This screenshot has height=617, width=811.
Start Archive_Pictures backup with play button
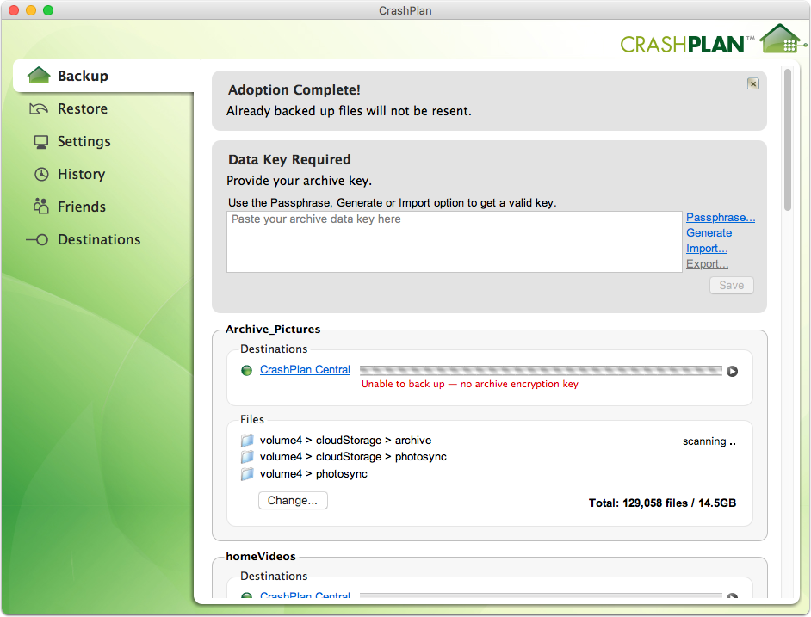pyautogui.click(x=732, y=372)
